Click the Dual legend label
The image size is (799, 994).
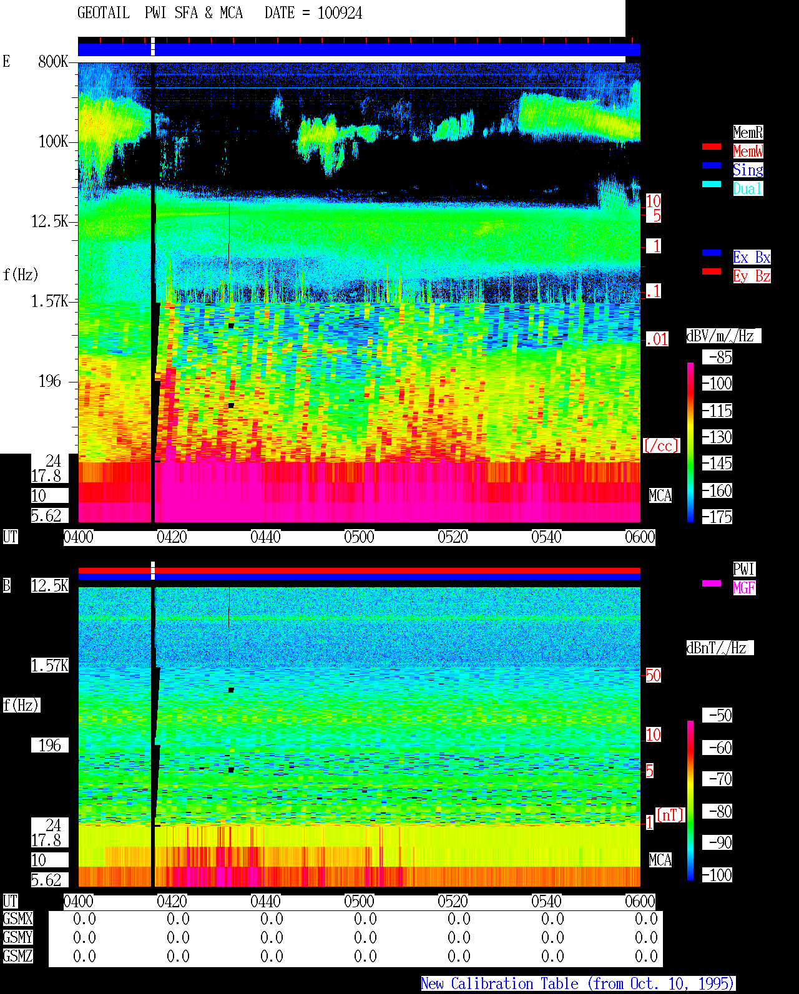(748, 188)
